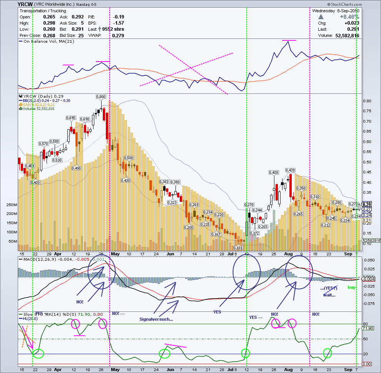Click the On Balance Vol, MA(21) legend
The image size is (381, 373).
click(47, 41)
